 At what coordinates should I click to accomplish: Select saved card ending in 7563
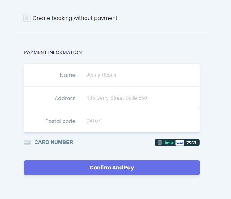(x=191, y=143)
